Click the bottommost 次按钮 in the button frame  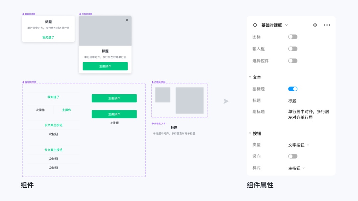click(x=53, y=168)
